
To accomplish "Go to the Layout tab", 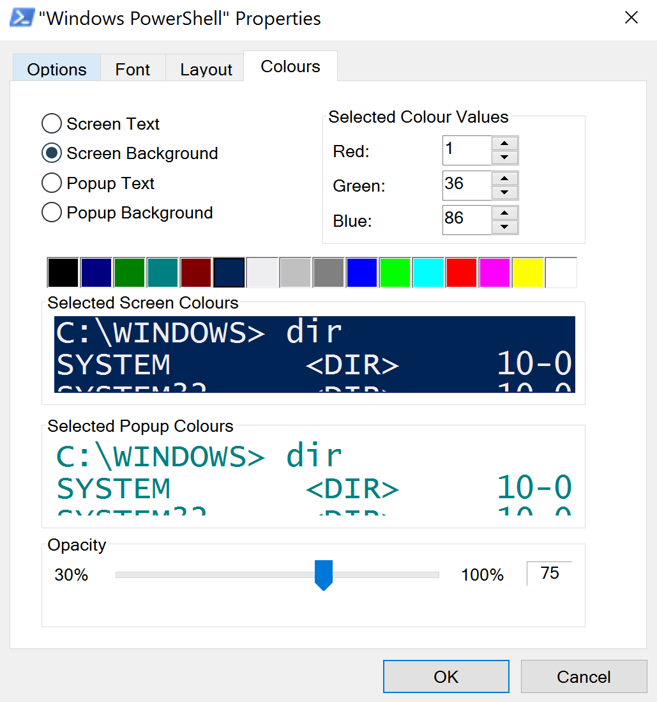I will point(205,68).
